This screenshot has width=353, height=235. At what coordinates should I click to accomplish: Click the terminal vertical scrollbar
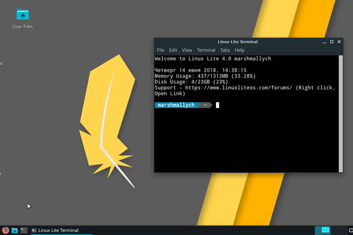(341, 114)
